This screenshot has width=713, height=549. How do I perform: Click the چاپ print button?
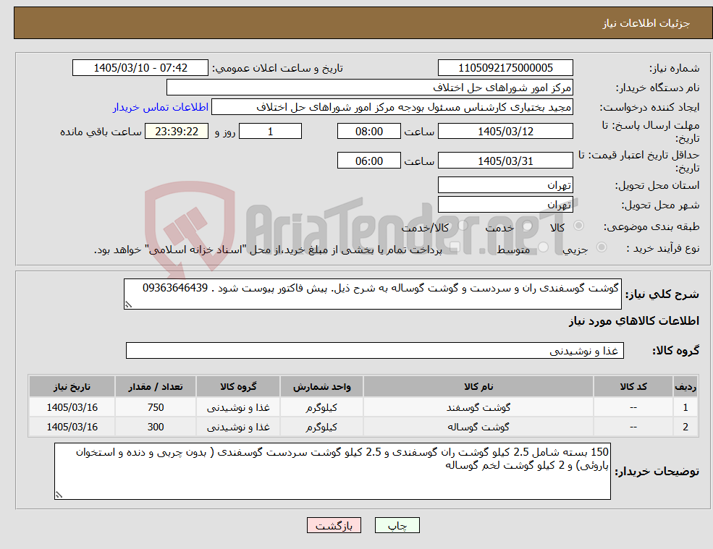click(x=397, y=525)
